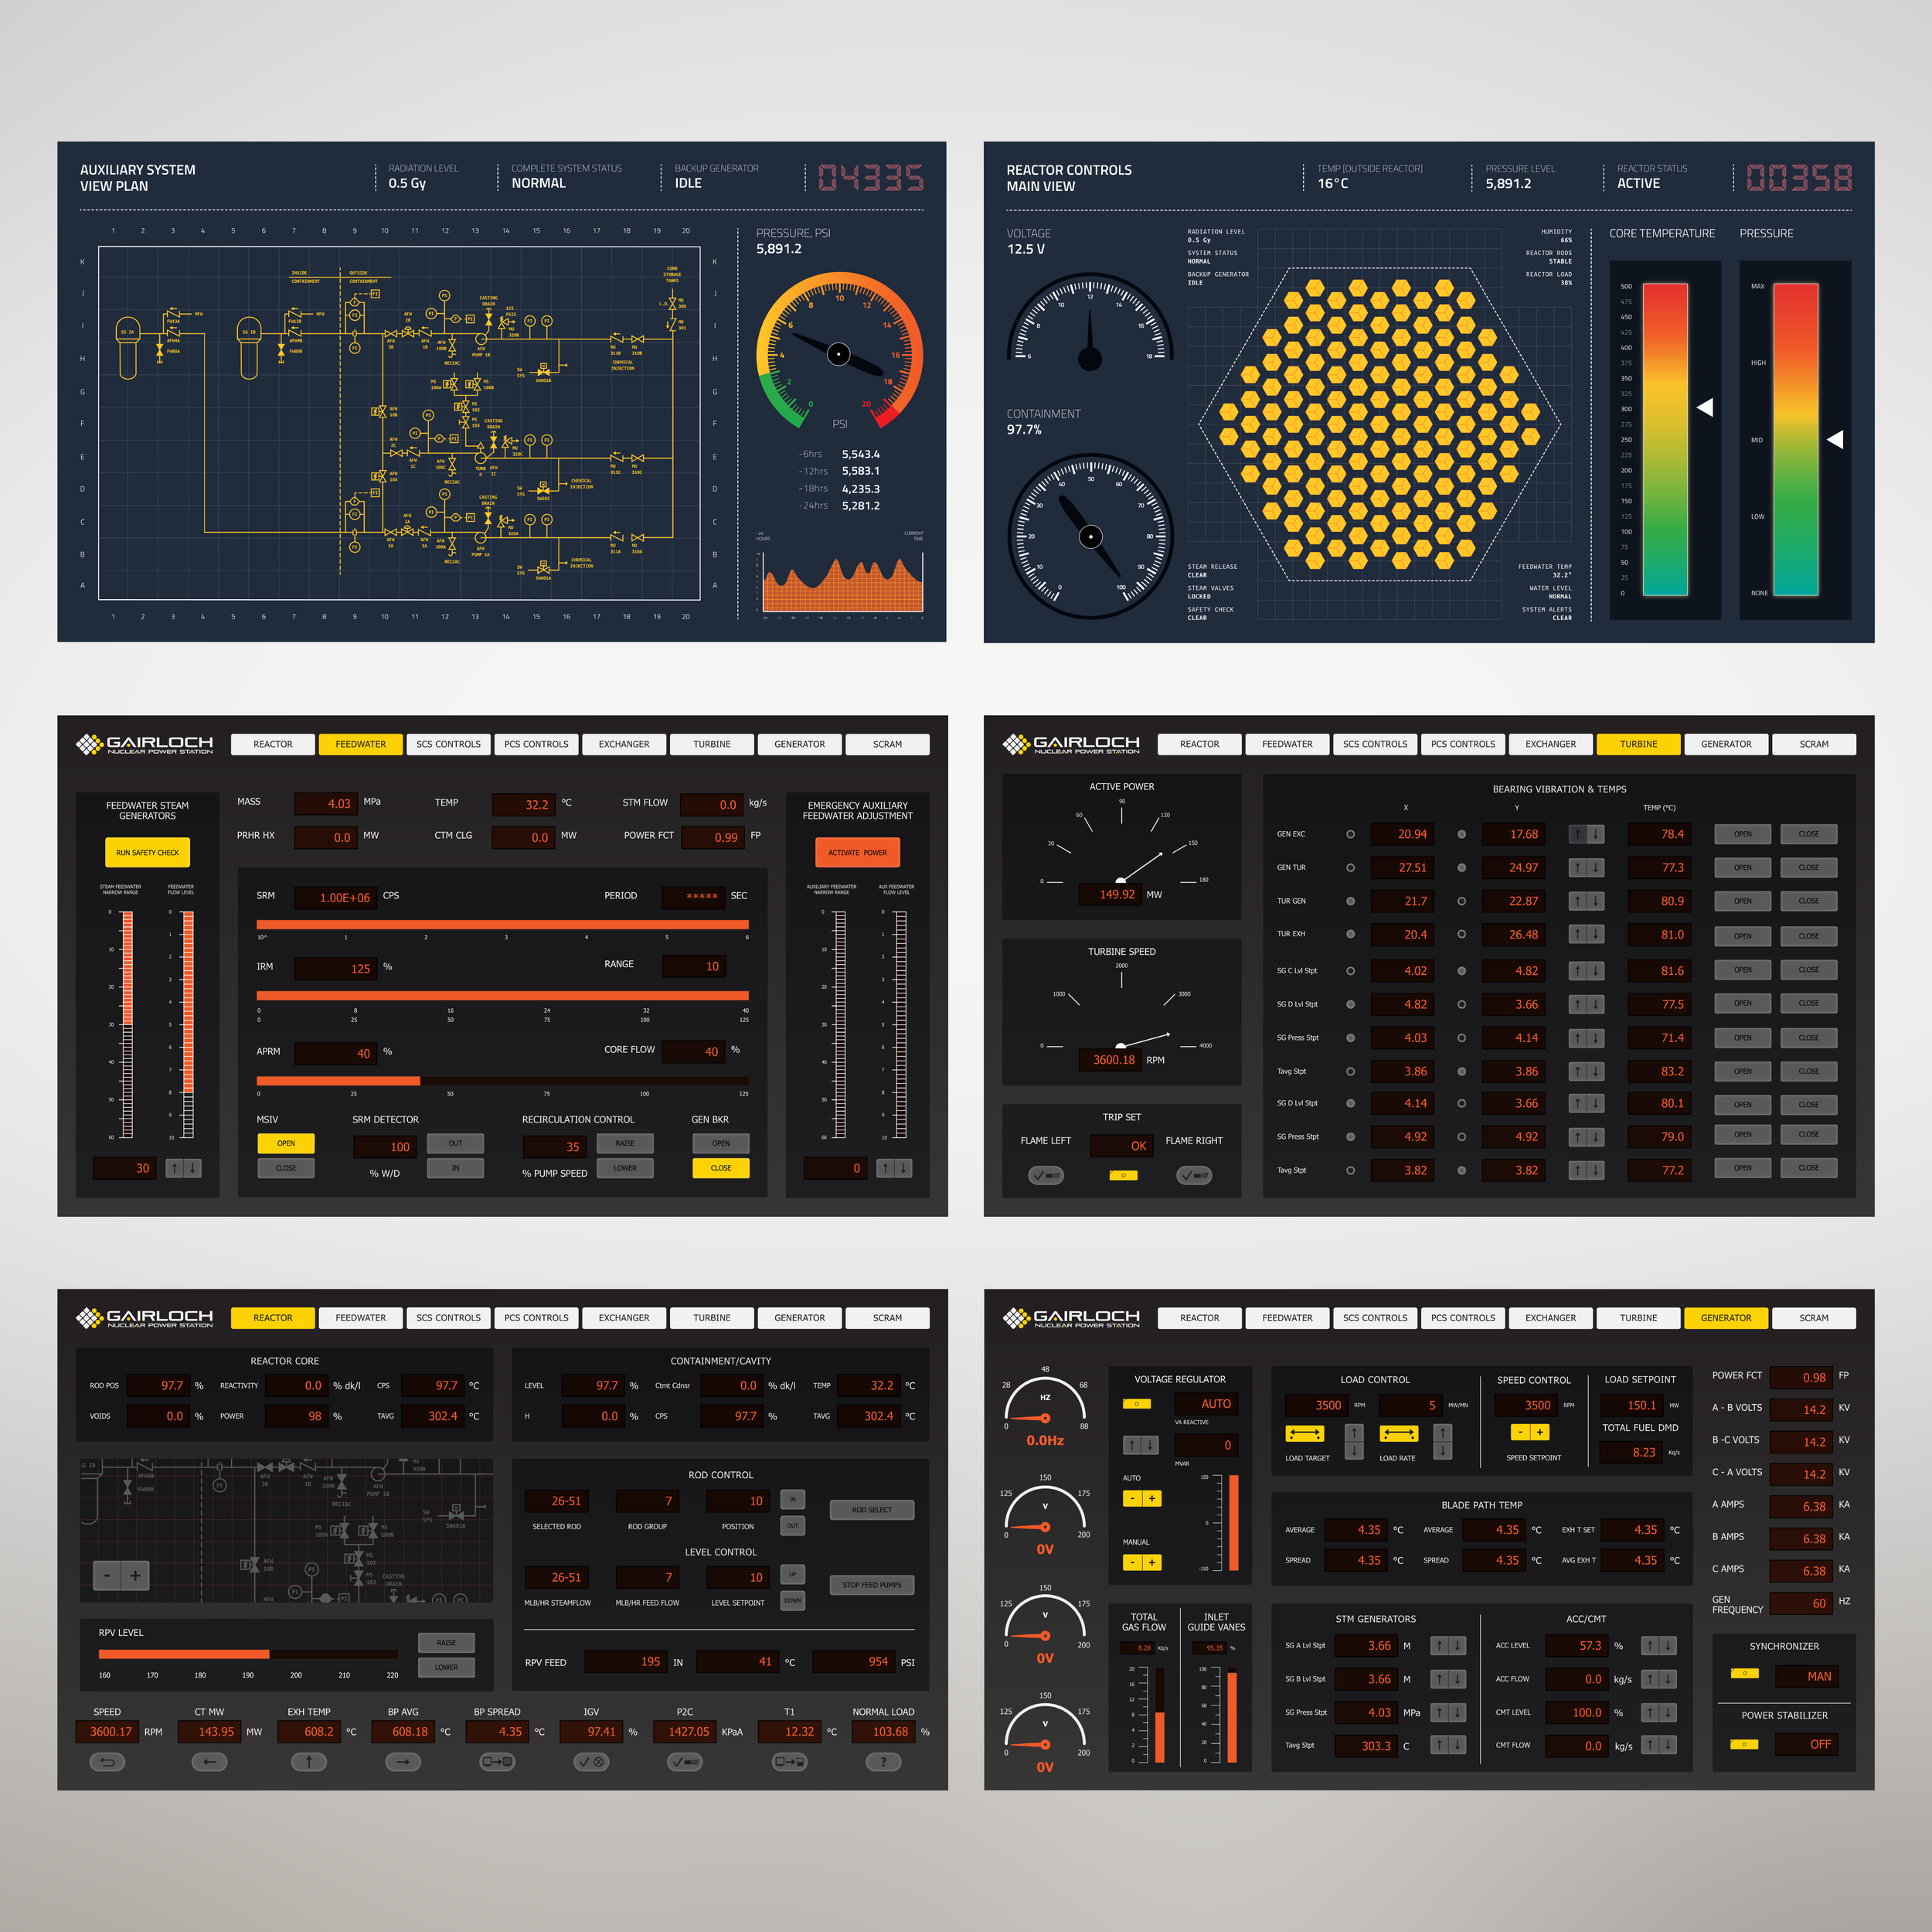Switch the POWER STABILIZER OFF toggle
Image resolution: width=1932 pixels, height=1932 pixels.
point(1744,1744)
